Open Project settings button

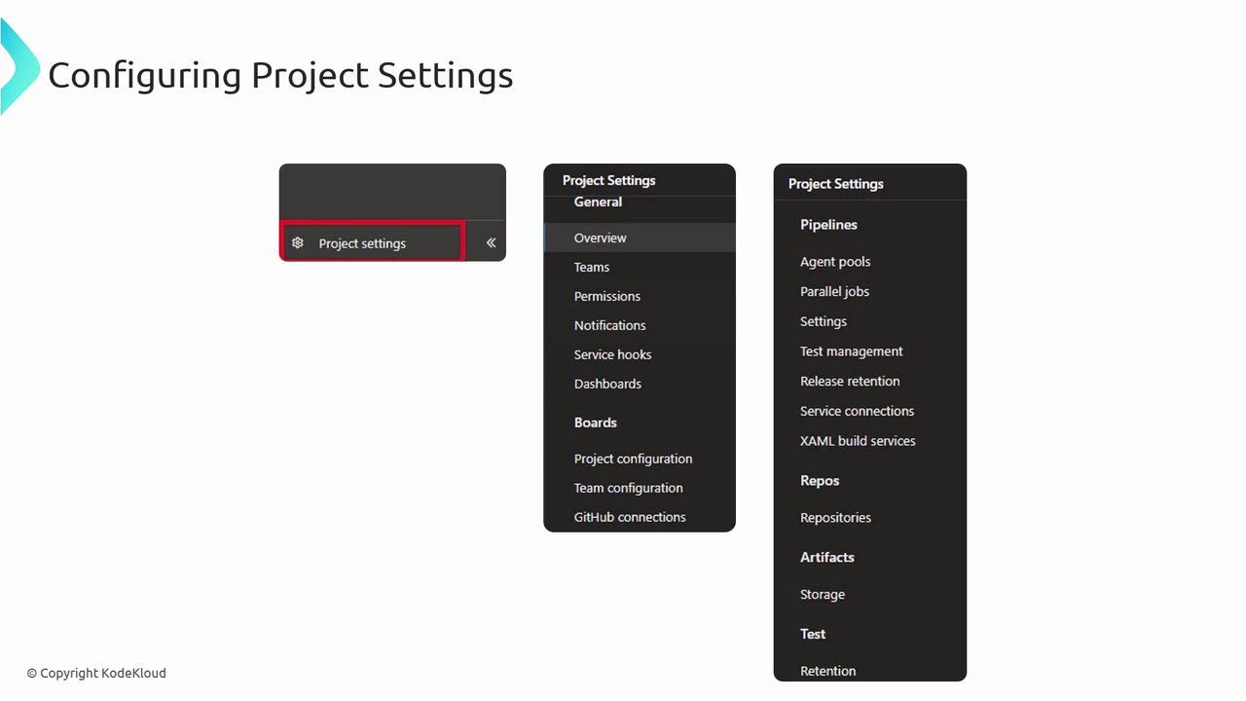362,243
